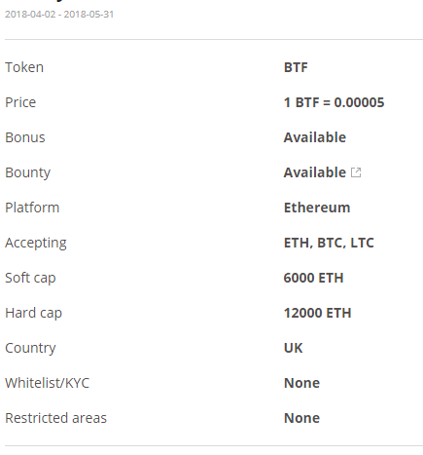The width and height of the screenshot is (423, 455).
Task: Click the Restricted areas None value
Action: click(x=301, y=418)
